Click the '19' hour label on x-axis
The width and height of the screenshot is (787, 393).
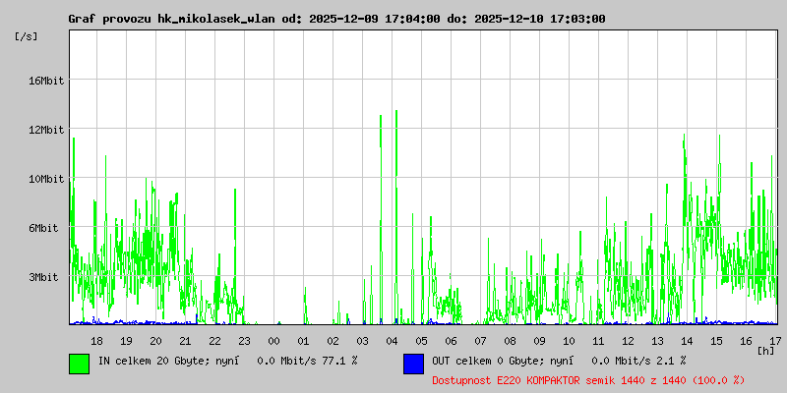click(x=126, y=341)
